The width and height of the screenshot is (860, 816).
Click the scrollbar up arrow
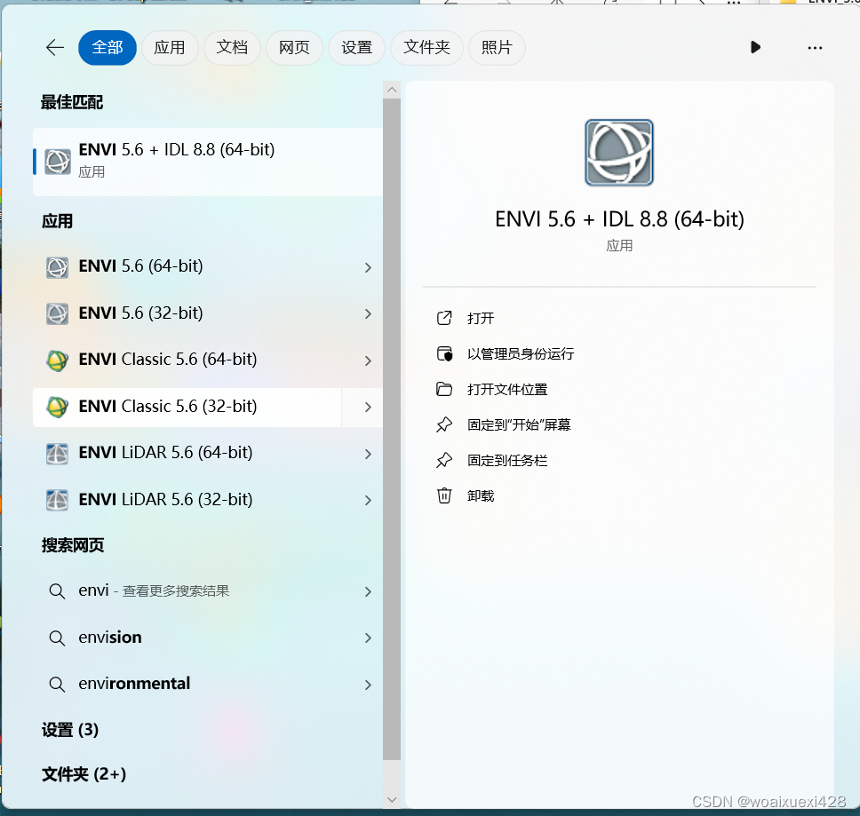pyautogui.click(x=392, y=90)
